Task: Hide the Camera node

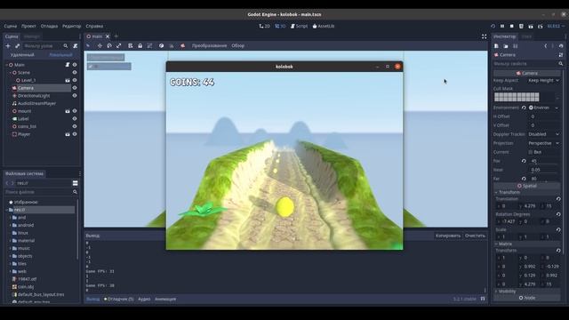Action: tap(75, 88)
